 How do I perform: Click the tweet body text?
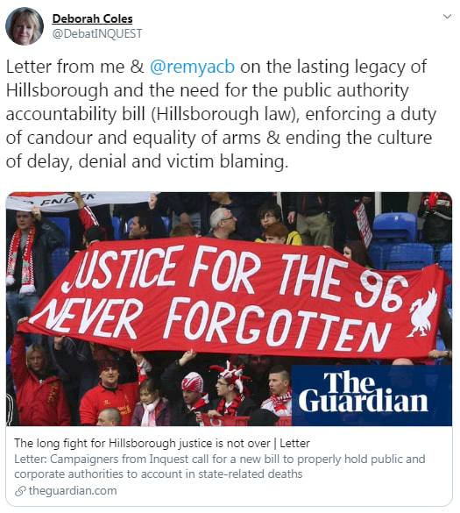click(221, 113)
